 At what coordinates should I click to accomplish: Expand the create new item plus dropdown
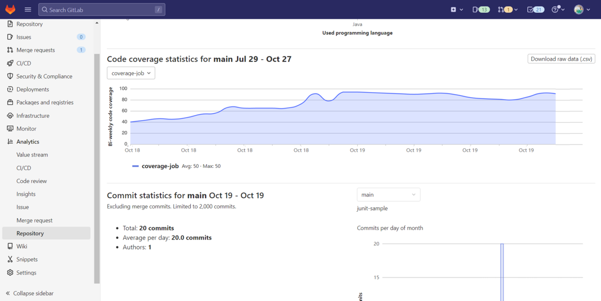click(x=456, y=9)
